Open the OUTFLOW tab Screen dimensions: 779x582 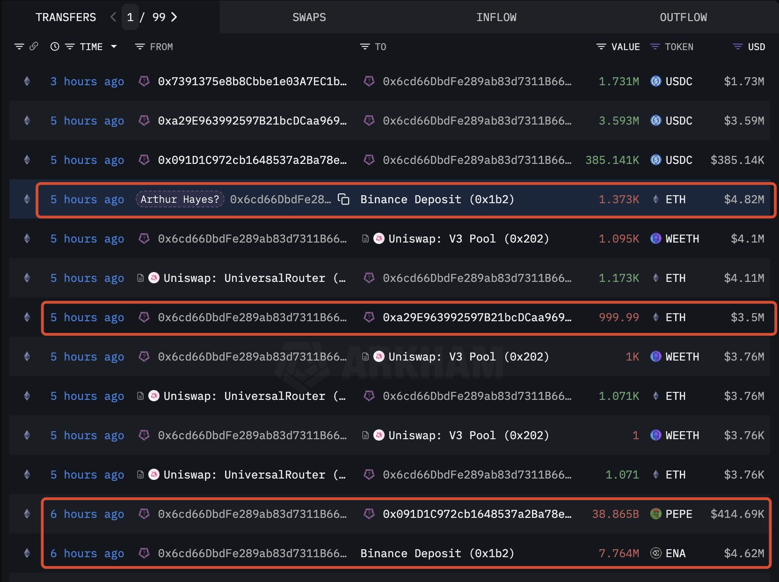pos(683,17)
